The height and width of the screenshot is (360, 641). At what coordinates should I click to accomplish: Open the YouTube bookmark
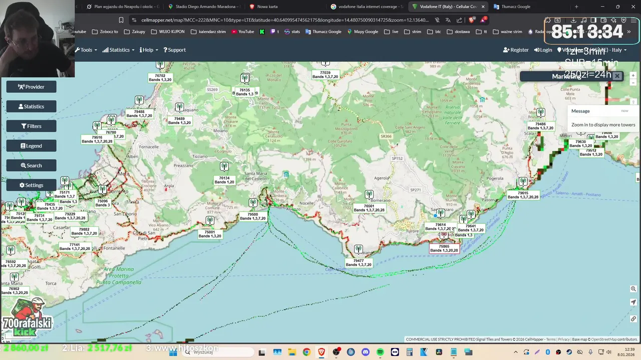point(242,31)
